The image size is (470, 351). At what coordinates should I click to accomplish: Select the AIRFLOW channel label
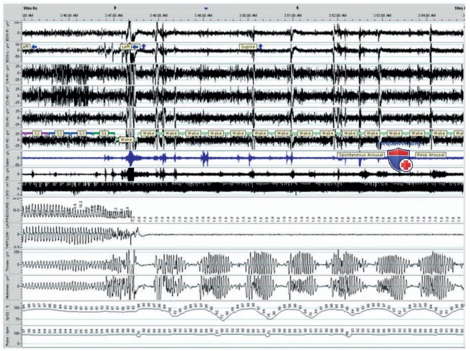[x=8, y=235]
